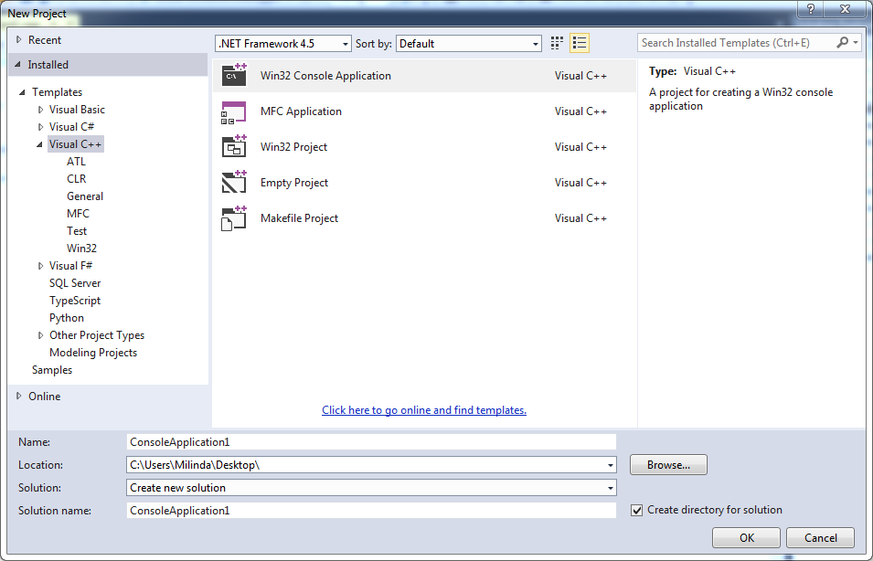
Task: Select the Win32 Console Application template icon
Action: click(x=234, y=75)
